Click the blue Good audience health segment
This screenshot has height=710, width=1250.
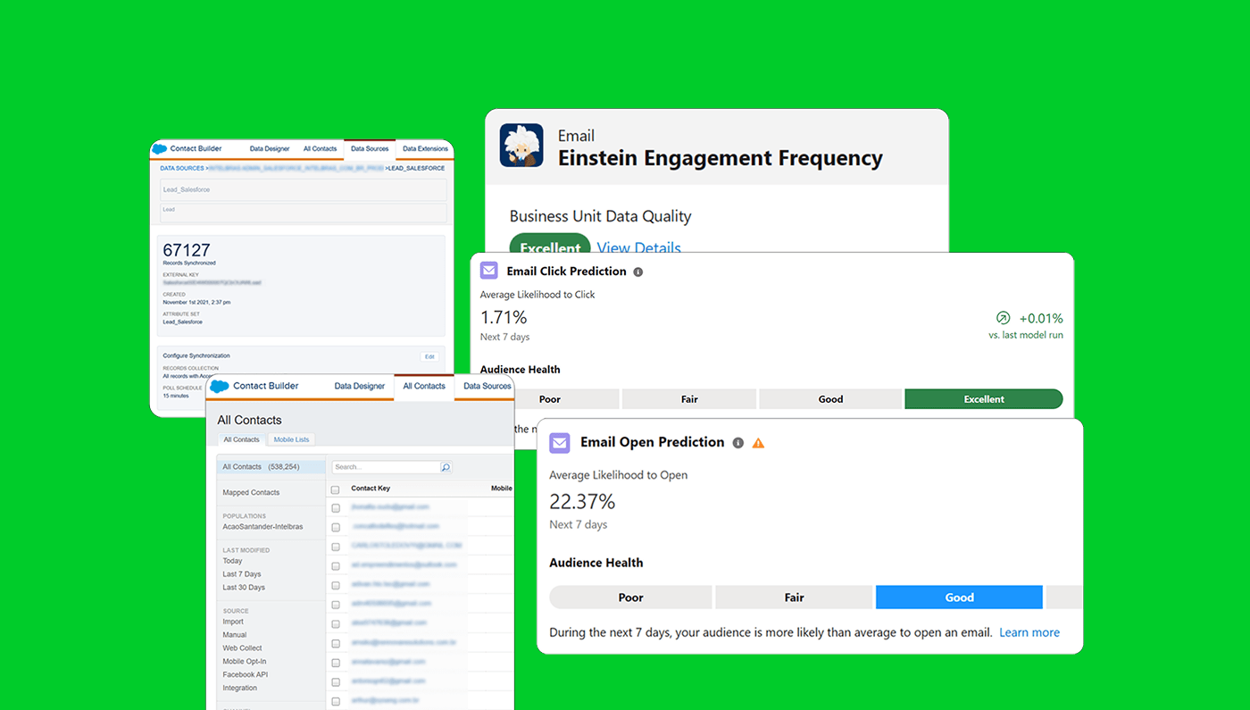[x=959, y=597]
